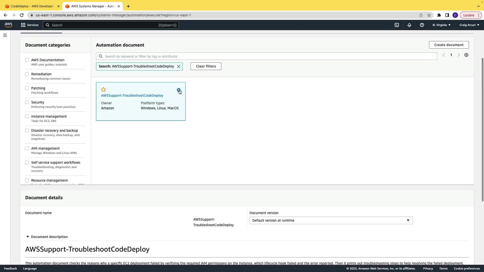This screenshot has width=484, height=272.
Task: Open the left hamburger navigation menu
Action: tap(5, 35)
